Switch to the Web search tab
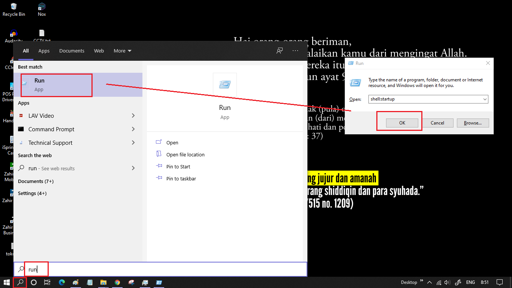Image resolution: width=512 pixels, height=288 pixels. point(99,51)
